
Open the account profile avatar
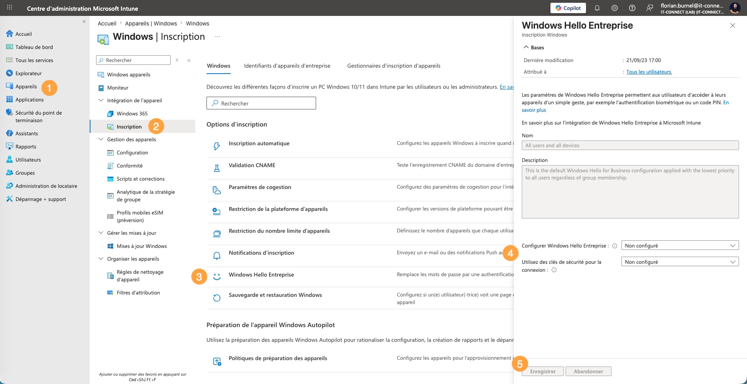point(735,8)
